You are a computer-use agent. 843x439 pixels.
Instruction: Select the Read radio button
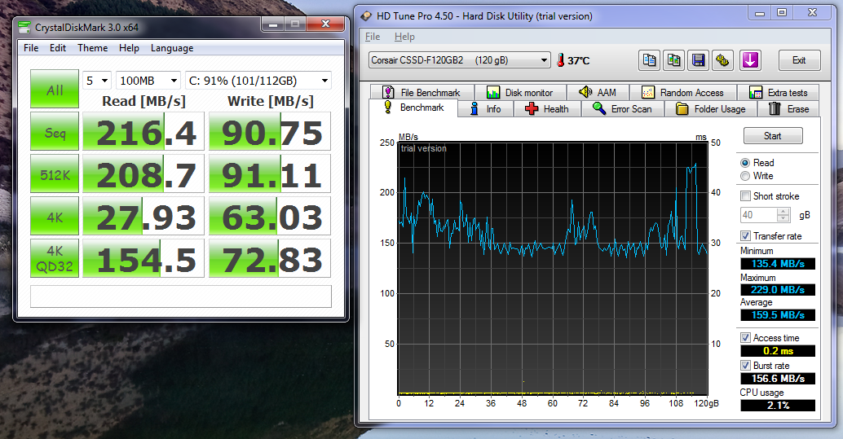click(x=745, y=163)
